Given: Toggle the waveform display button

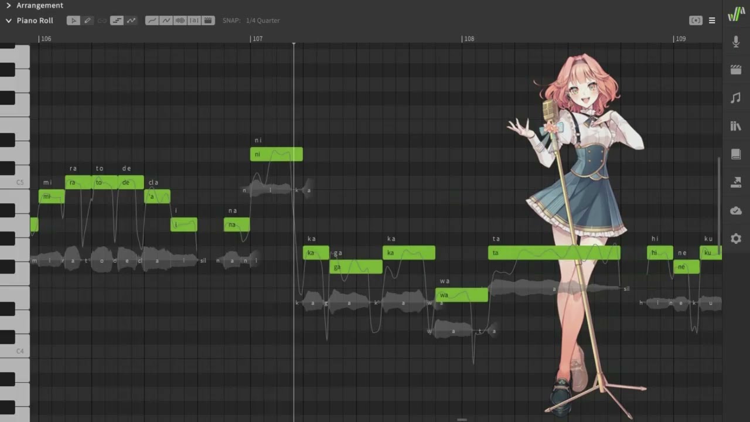Looking at the screenshot, I should (180, 21).
